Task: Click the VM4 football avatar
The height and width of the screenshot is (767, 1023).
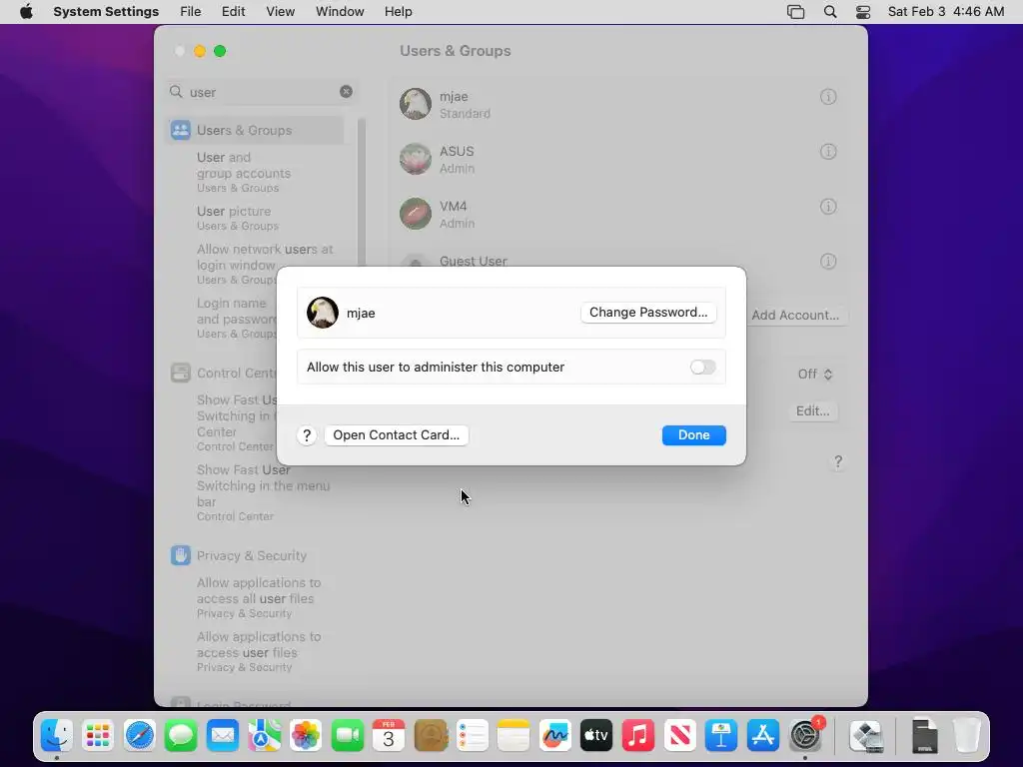Action: tap(416, 214)
